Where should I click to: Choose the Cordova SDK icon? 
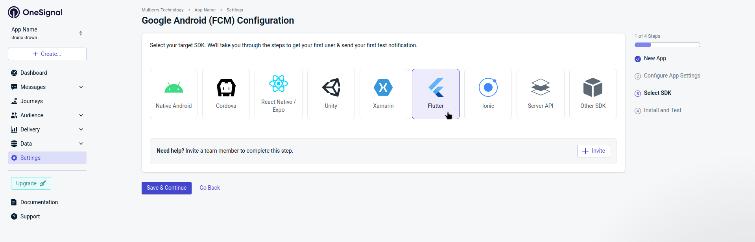pos(226,87)
